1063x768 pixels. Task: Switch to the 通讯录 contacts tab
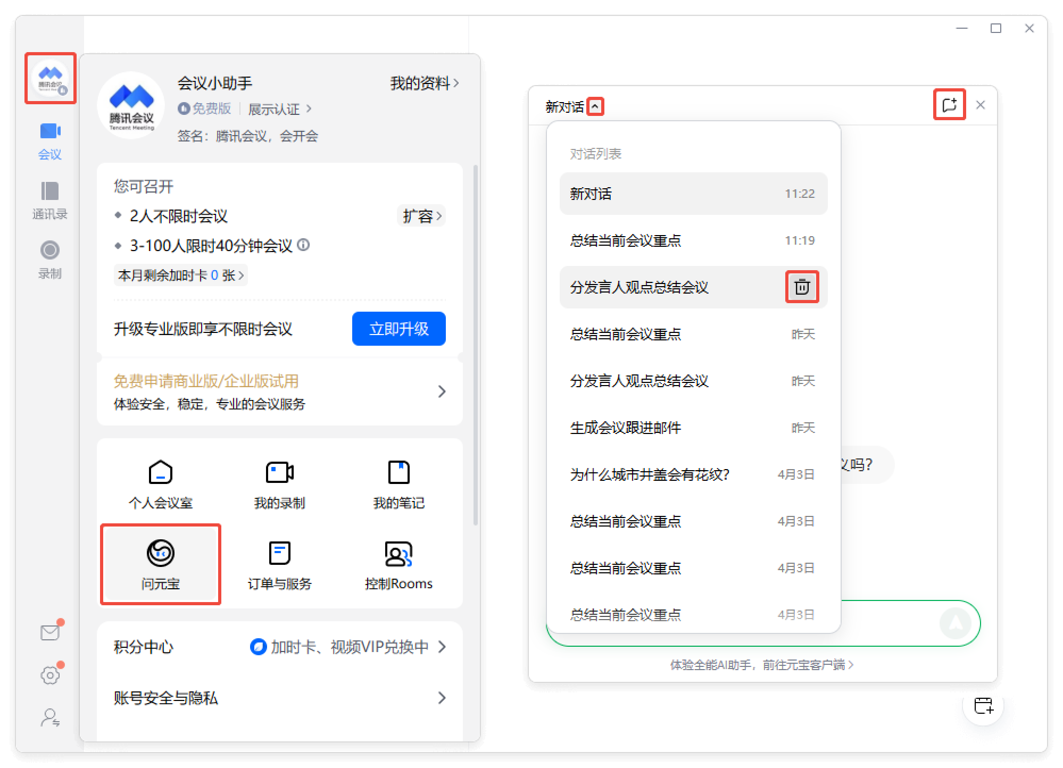click(49, 200)
